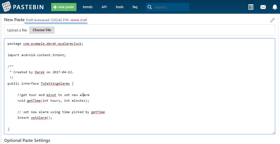The width and height of the screenshot is (280, 144).
Task: Open the tools menu item
Action: (120, 7)
